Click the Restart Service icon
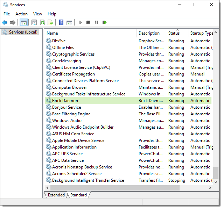 pos(104,22)
